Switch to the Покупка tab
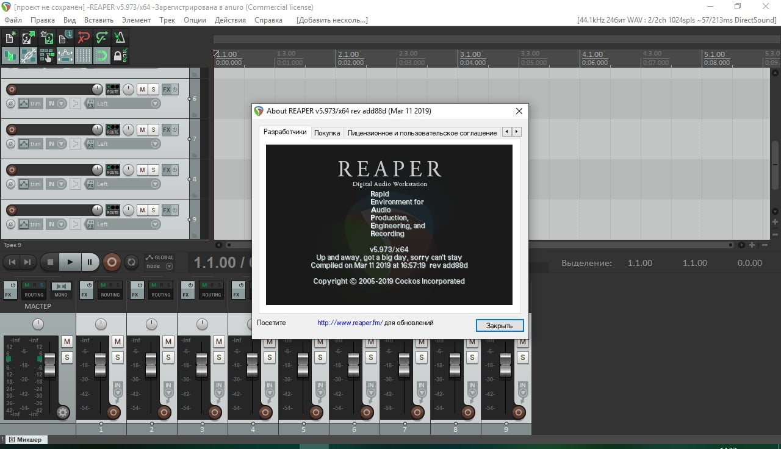 [x=327, y=132]
